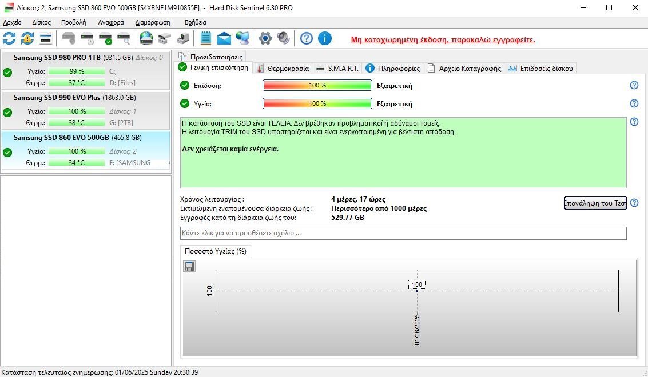The image size is (648, 377).
Task: Open the S.M.A.R.T. tab
Action: [337, 69]
